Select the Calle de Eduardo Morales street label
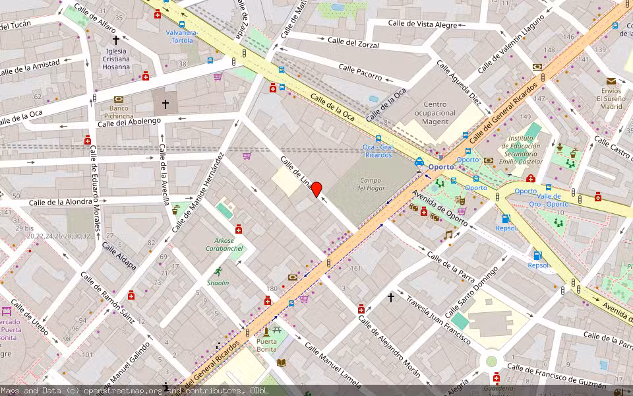 [x=95, y=188]
